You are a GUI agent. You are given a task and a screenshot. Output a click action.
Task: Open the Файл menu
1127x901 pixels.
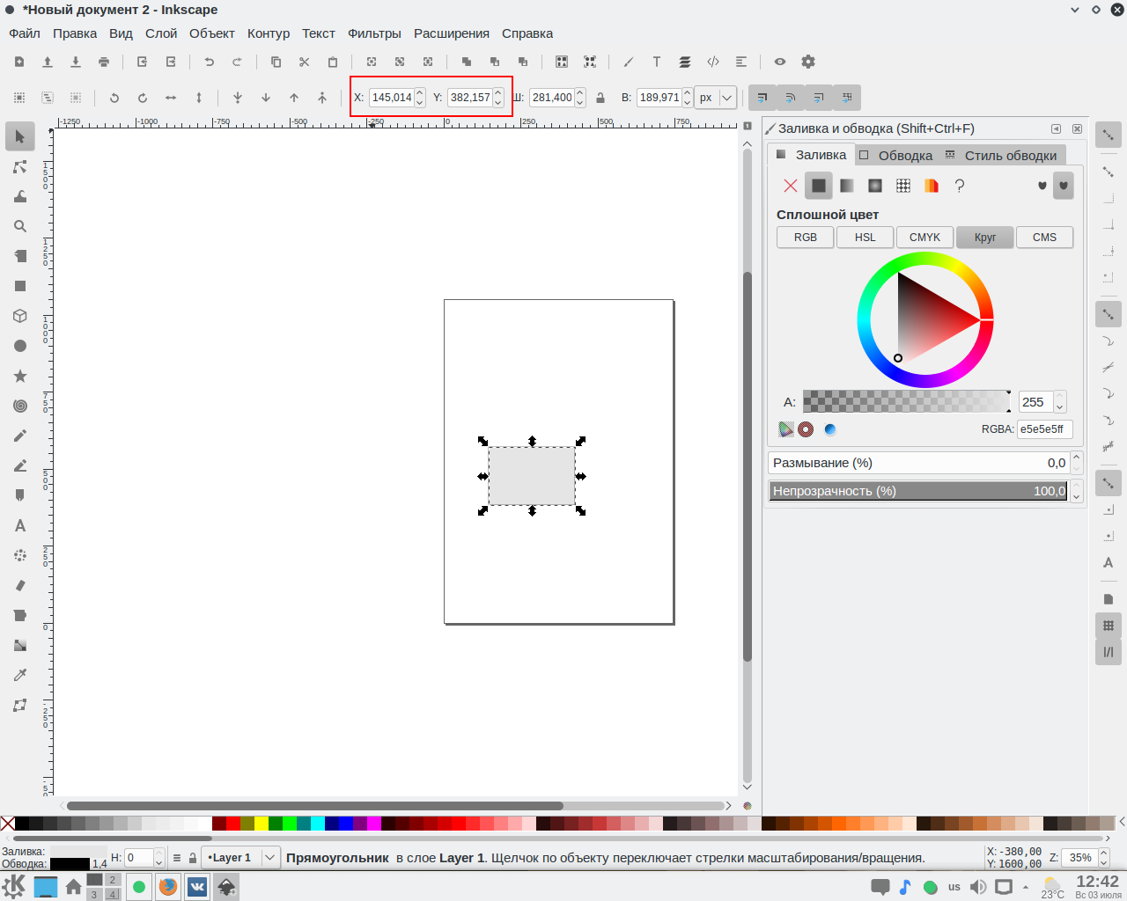click(x=25, y=33)
